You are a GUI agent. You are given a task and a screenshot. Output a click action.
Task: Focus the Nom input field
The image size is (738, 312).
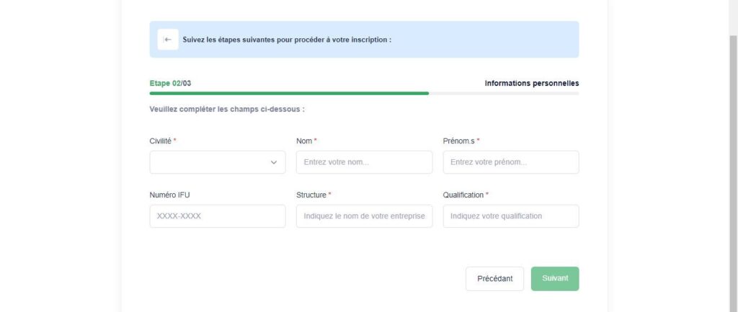tap(364, 162)
